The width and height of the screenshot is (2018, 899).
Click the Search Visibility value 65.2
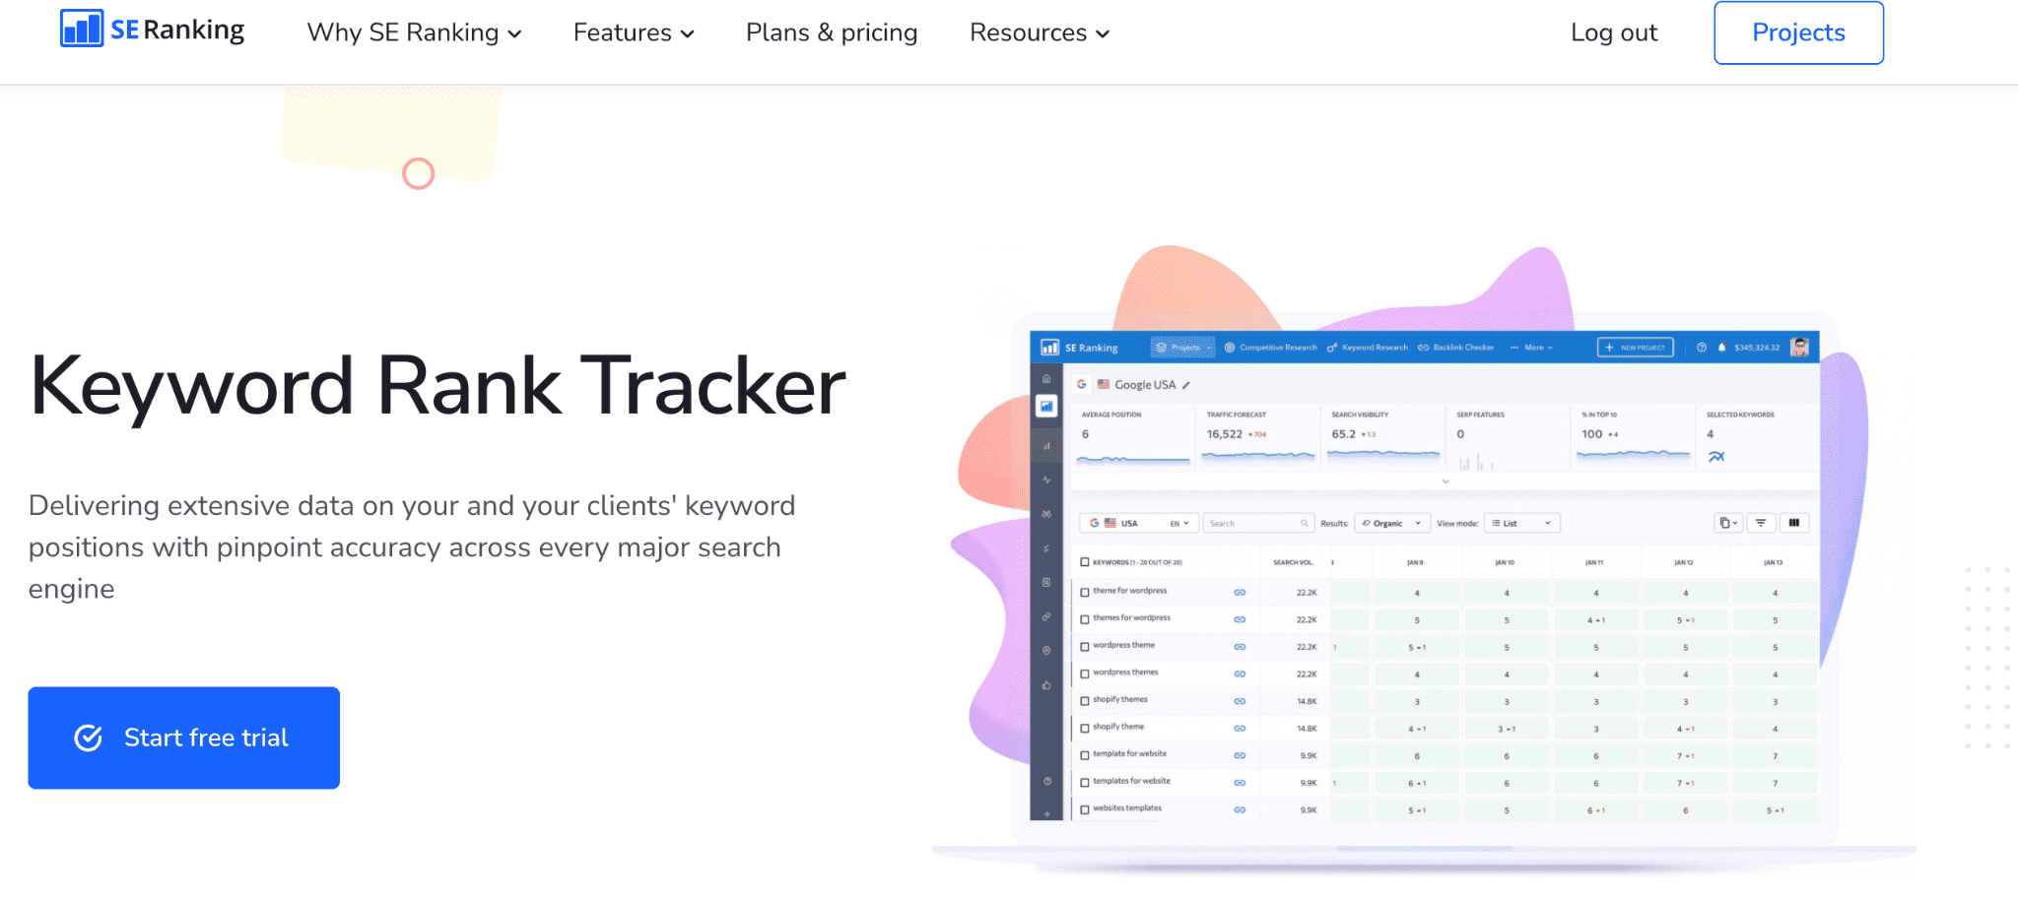[x=1344, y=434]
